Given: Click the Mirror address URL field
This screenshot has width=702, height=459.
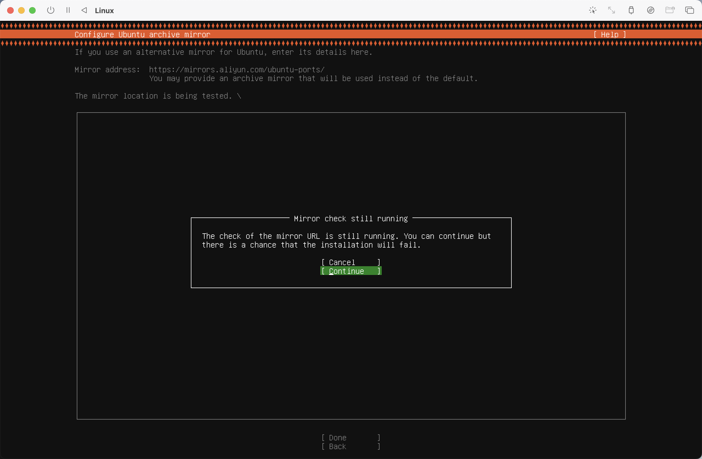Looking at the screenshot, I should (x=237, y=70).
